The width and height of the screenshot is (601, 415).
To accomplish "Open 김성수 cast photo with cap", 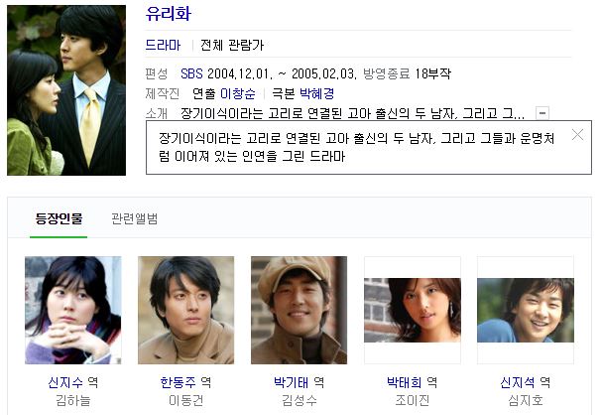I will click(x=299, y=310).
